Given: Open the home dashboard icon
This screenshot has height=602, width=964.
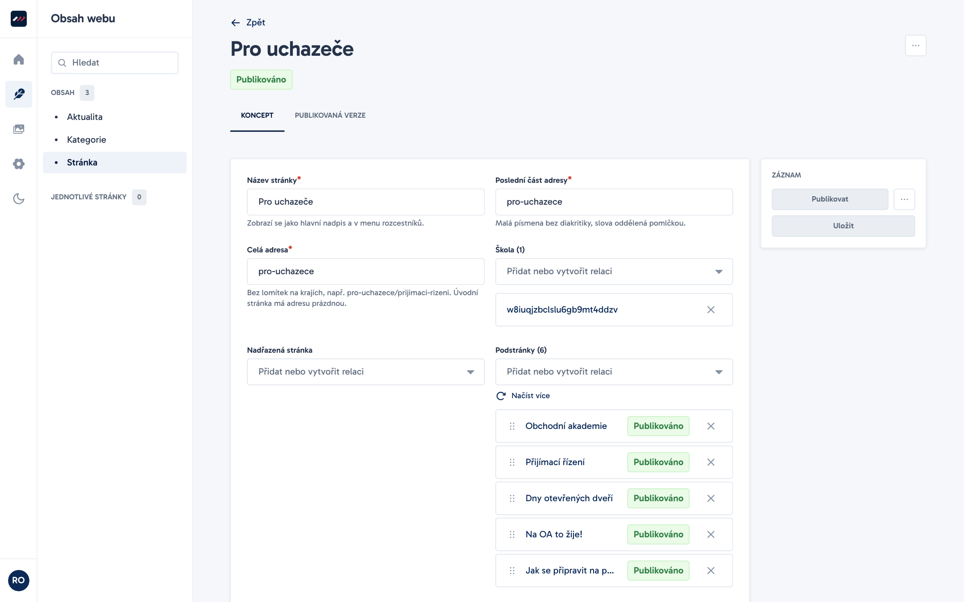Looking at the screenshot, I should (x=18, y=59).
